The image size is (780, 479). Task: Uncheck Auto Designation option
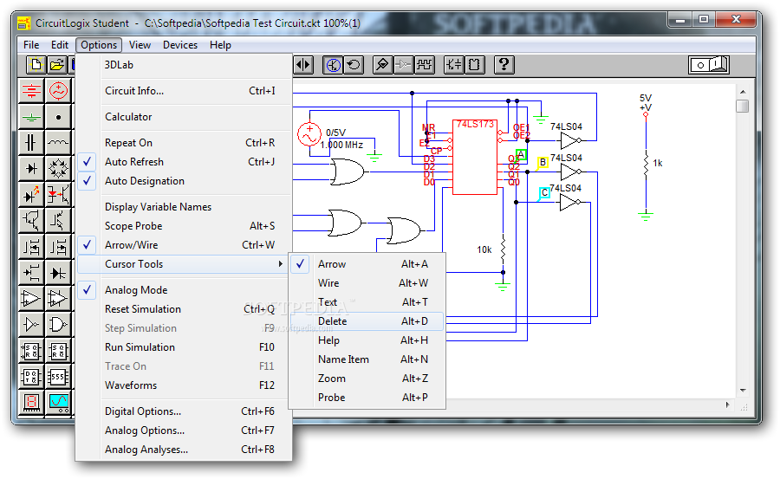[x=184, y=181]
